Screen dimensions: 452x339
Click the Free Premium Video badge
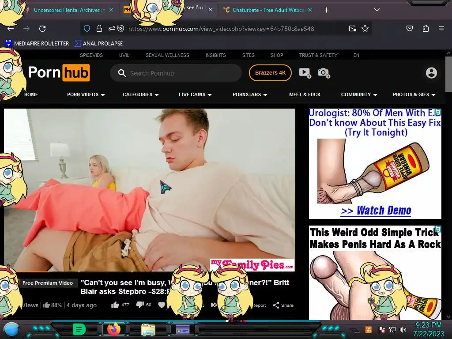point(48,283)
